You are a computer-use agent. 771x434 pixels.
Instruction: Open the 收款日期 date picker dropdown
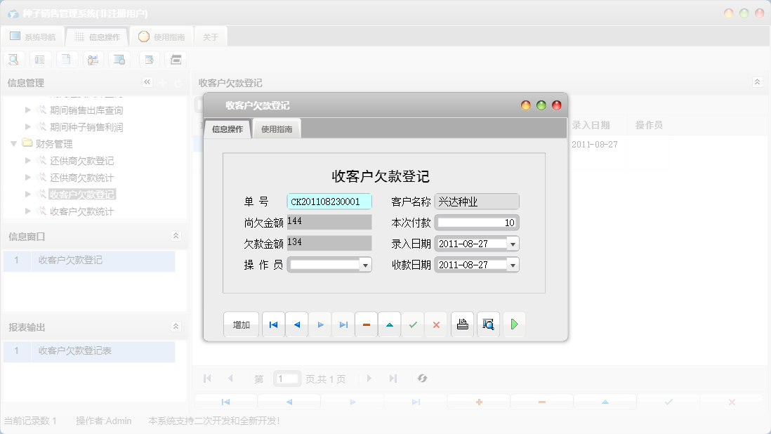(513, 264)
